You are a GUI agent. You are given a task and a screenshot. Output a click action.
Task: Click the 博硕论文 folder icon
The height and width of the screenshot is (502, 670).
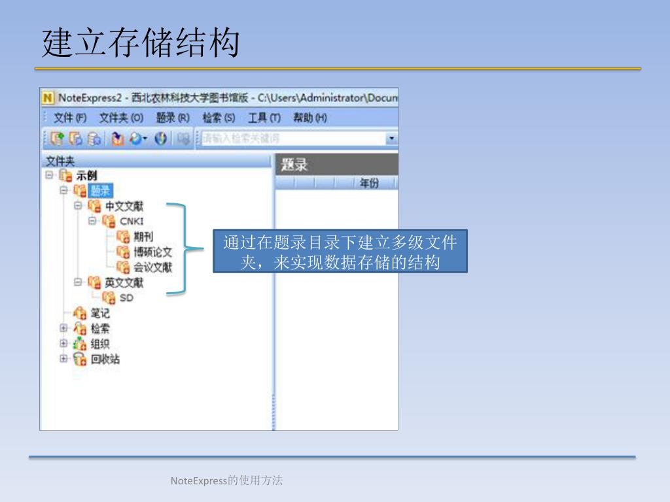(x=122, y=252)
